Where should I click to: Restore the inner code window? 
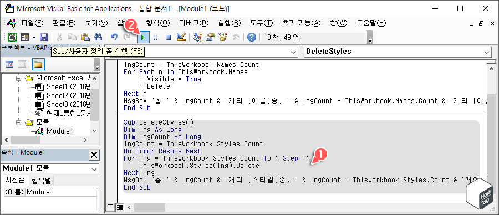click(x=481, y=23)
